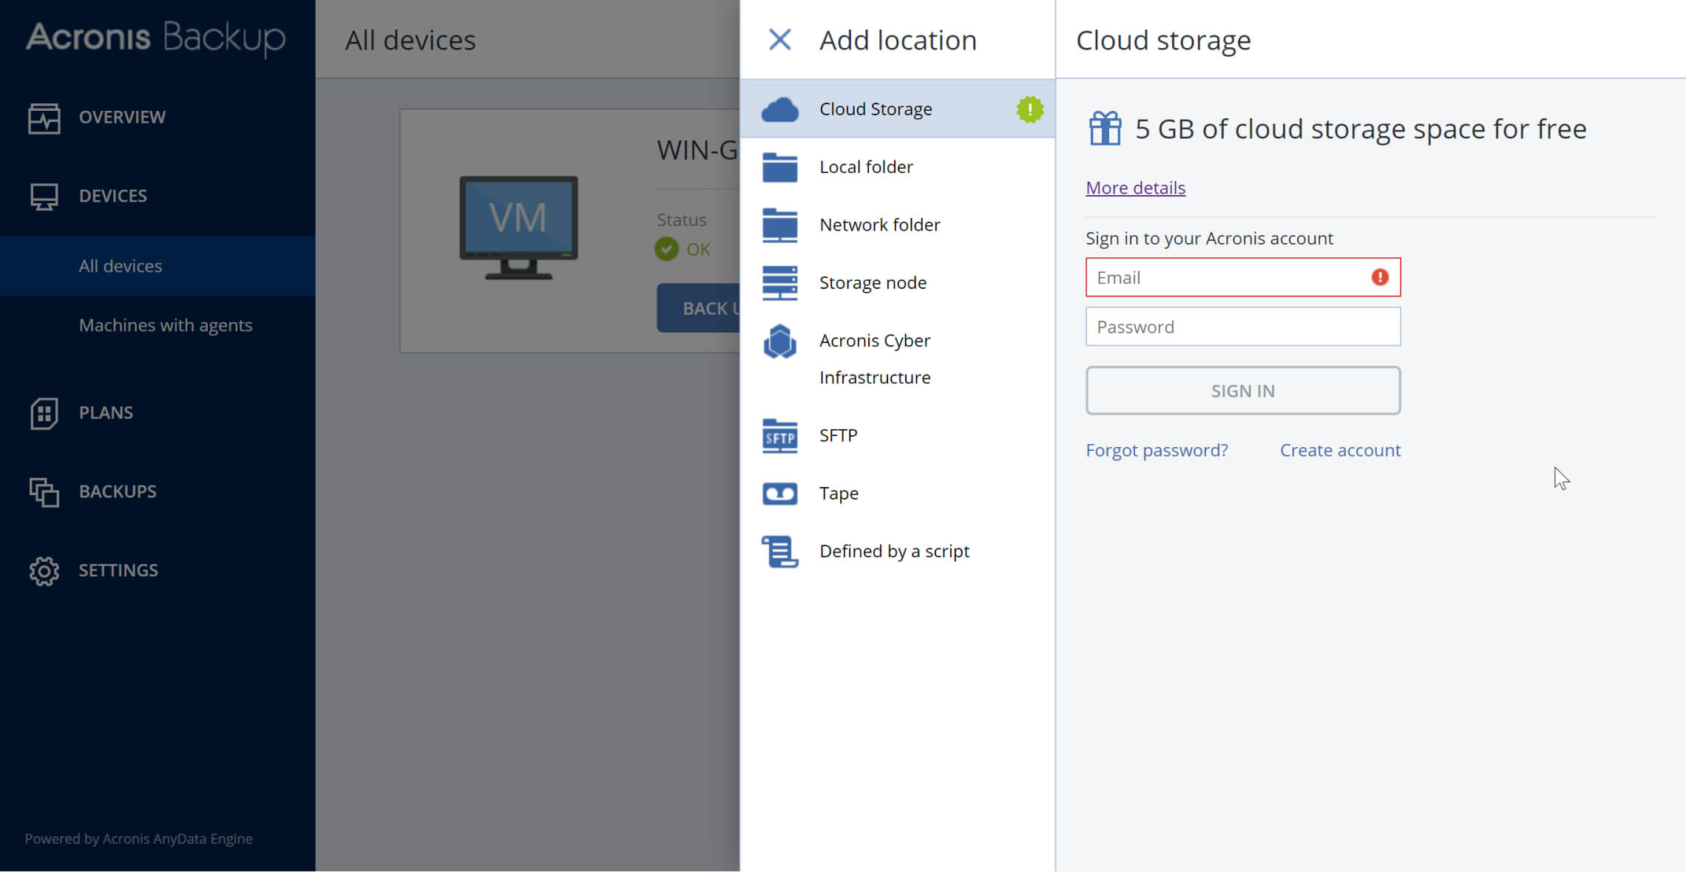Select the Acronis Cyber Infrastructure icon
This screenshot has width=1686, height=872.
point(779,341)
